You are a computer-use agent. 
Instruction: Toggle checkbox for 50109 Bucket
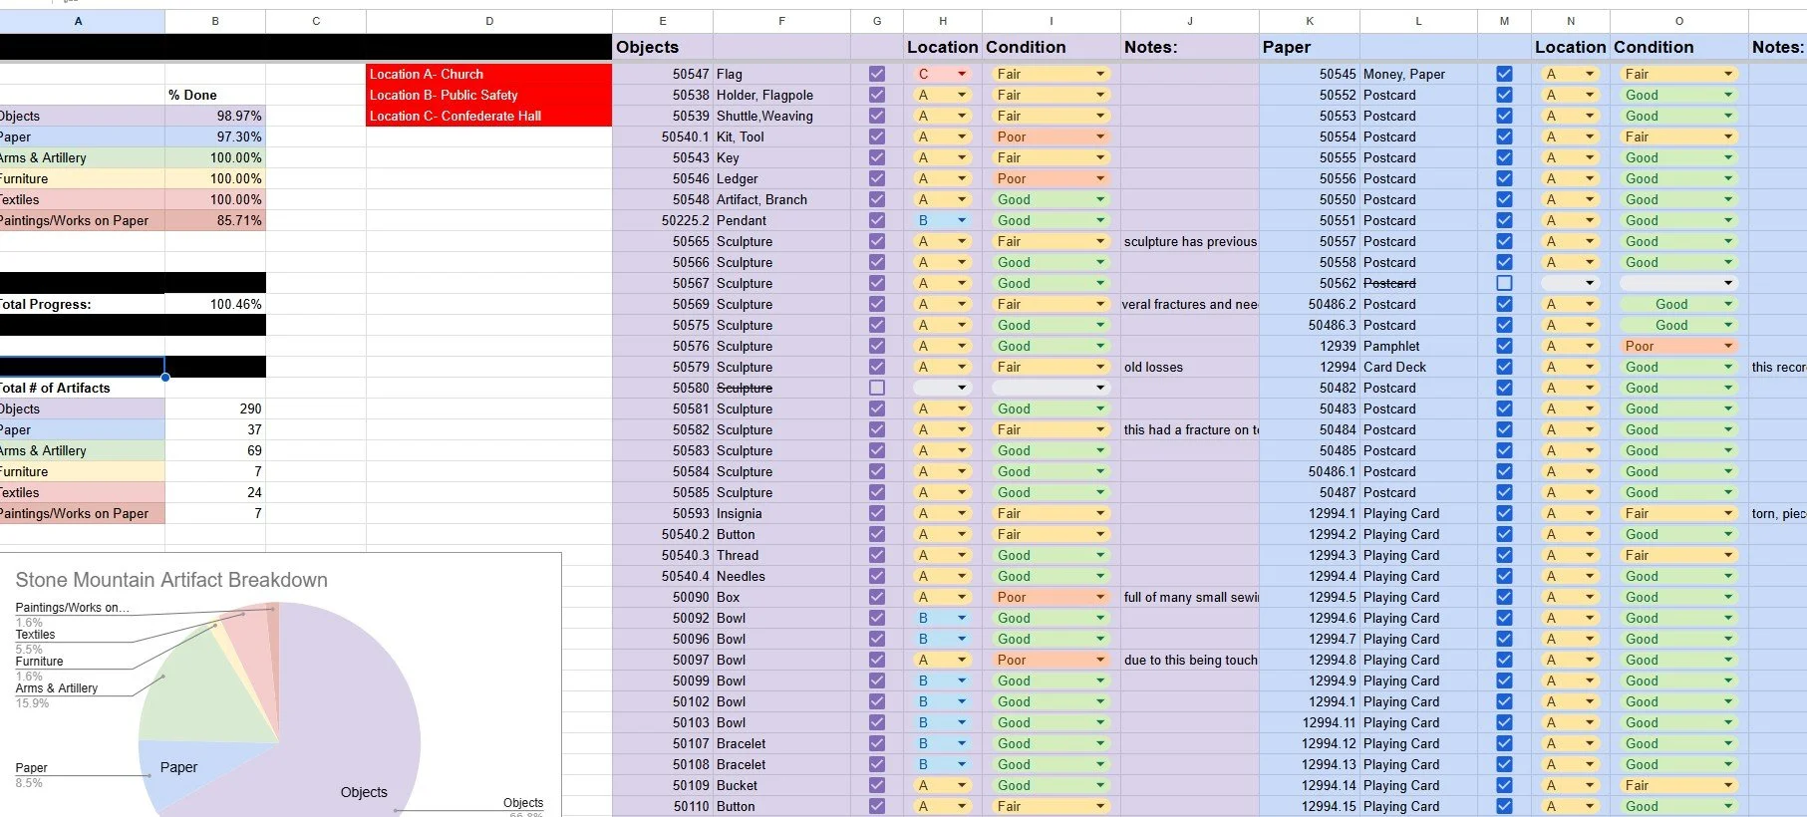877,785
